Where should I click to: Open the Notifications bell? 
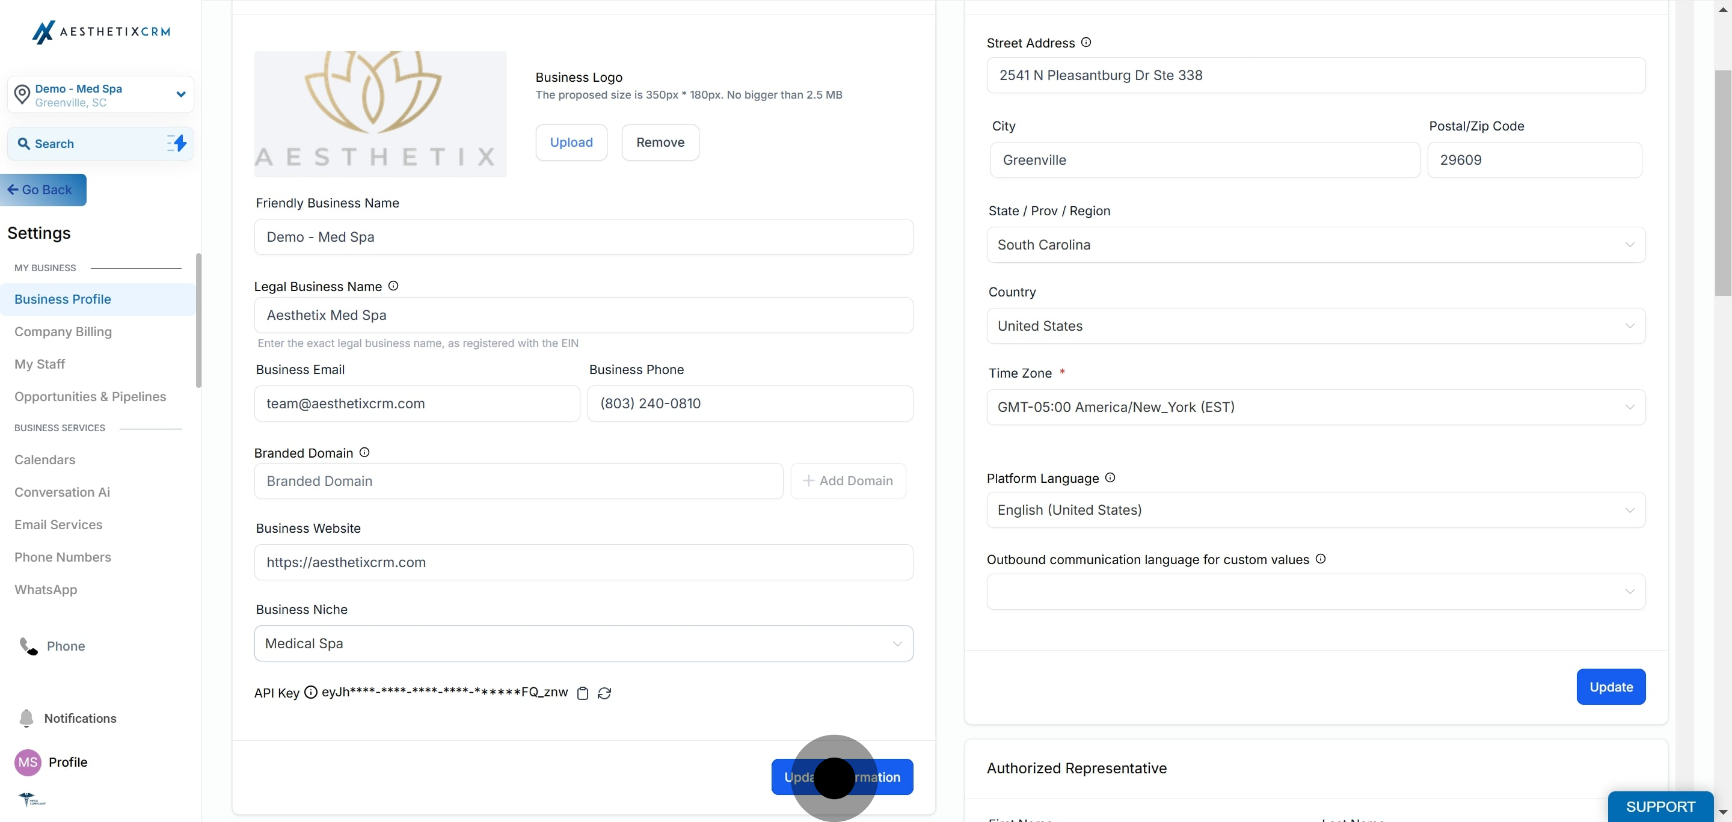click(25, 719)
